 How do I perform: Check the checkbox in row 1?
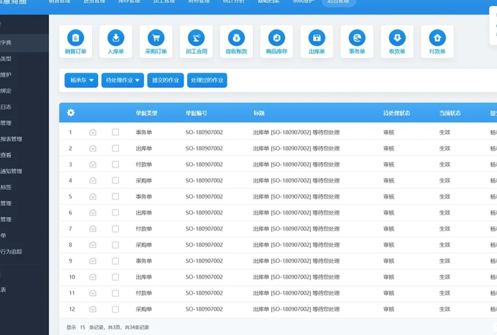click(116, 132)
